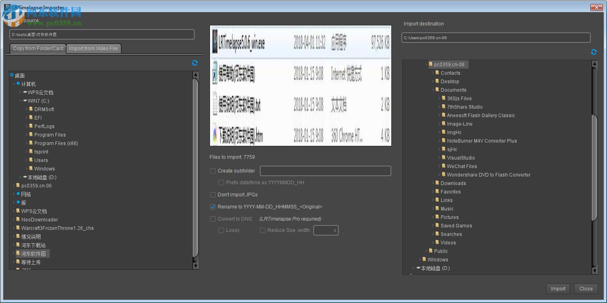Select the Searches folder in destination
Viewport: 607px width, 303px height.
[451, 234]
